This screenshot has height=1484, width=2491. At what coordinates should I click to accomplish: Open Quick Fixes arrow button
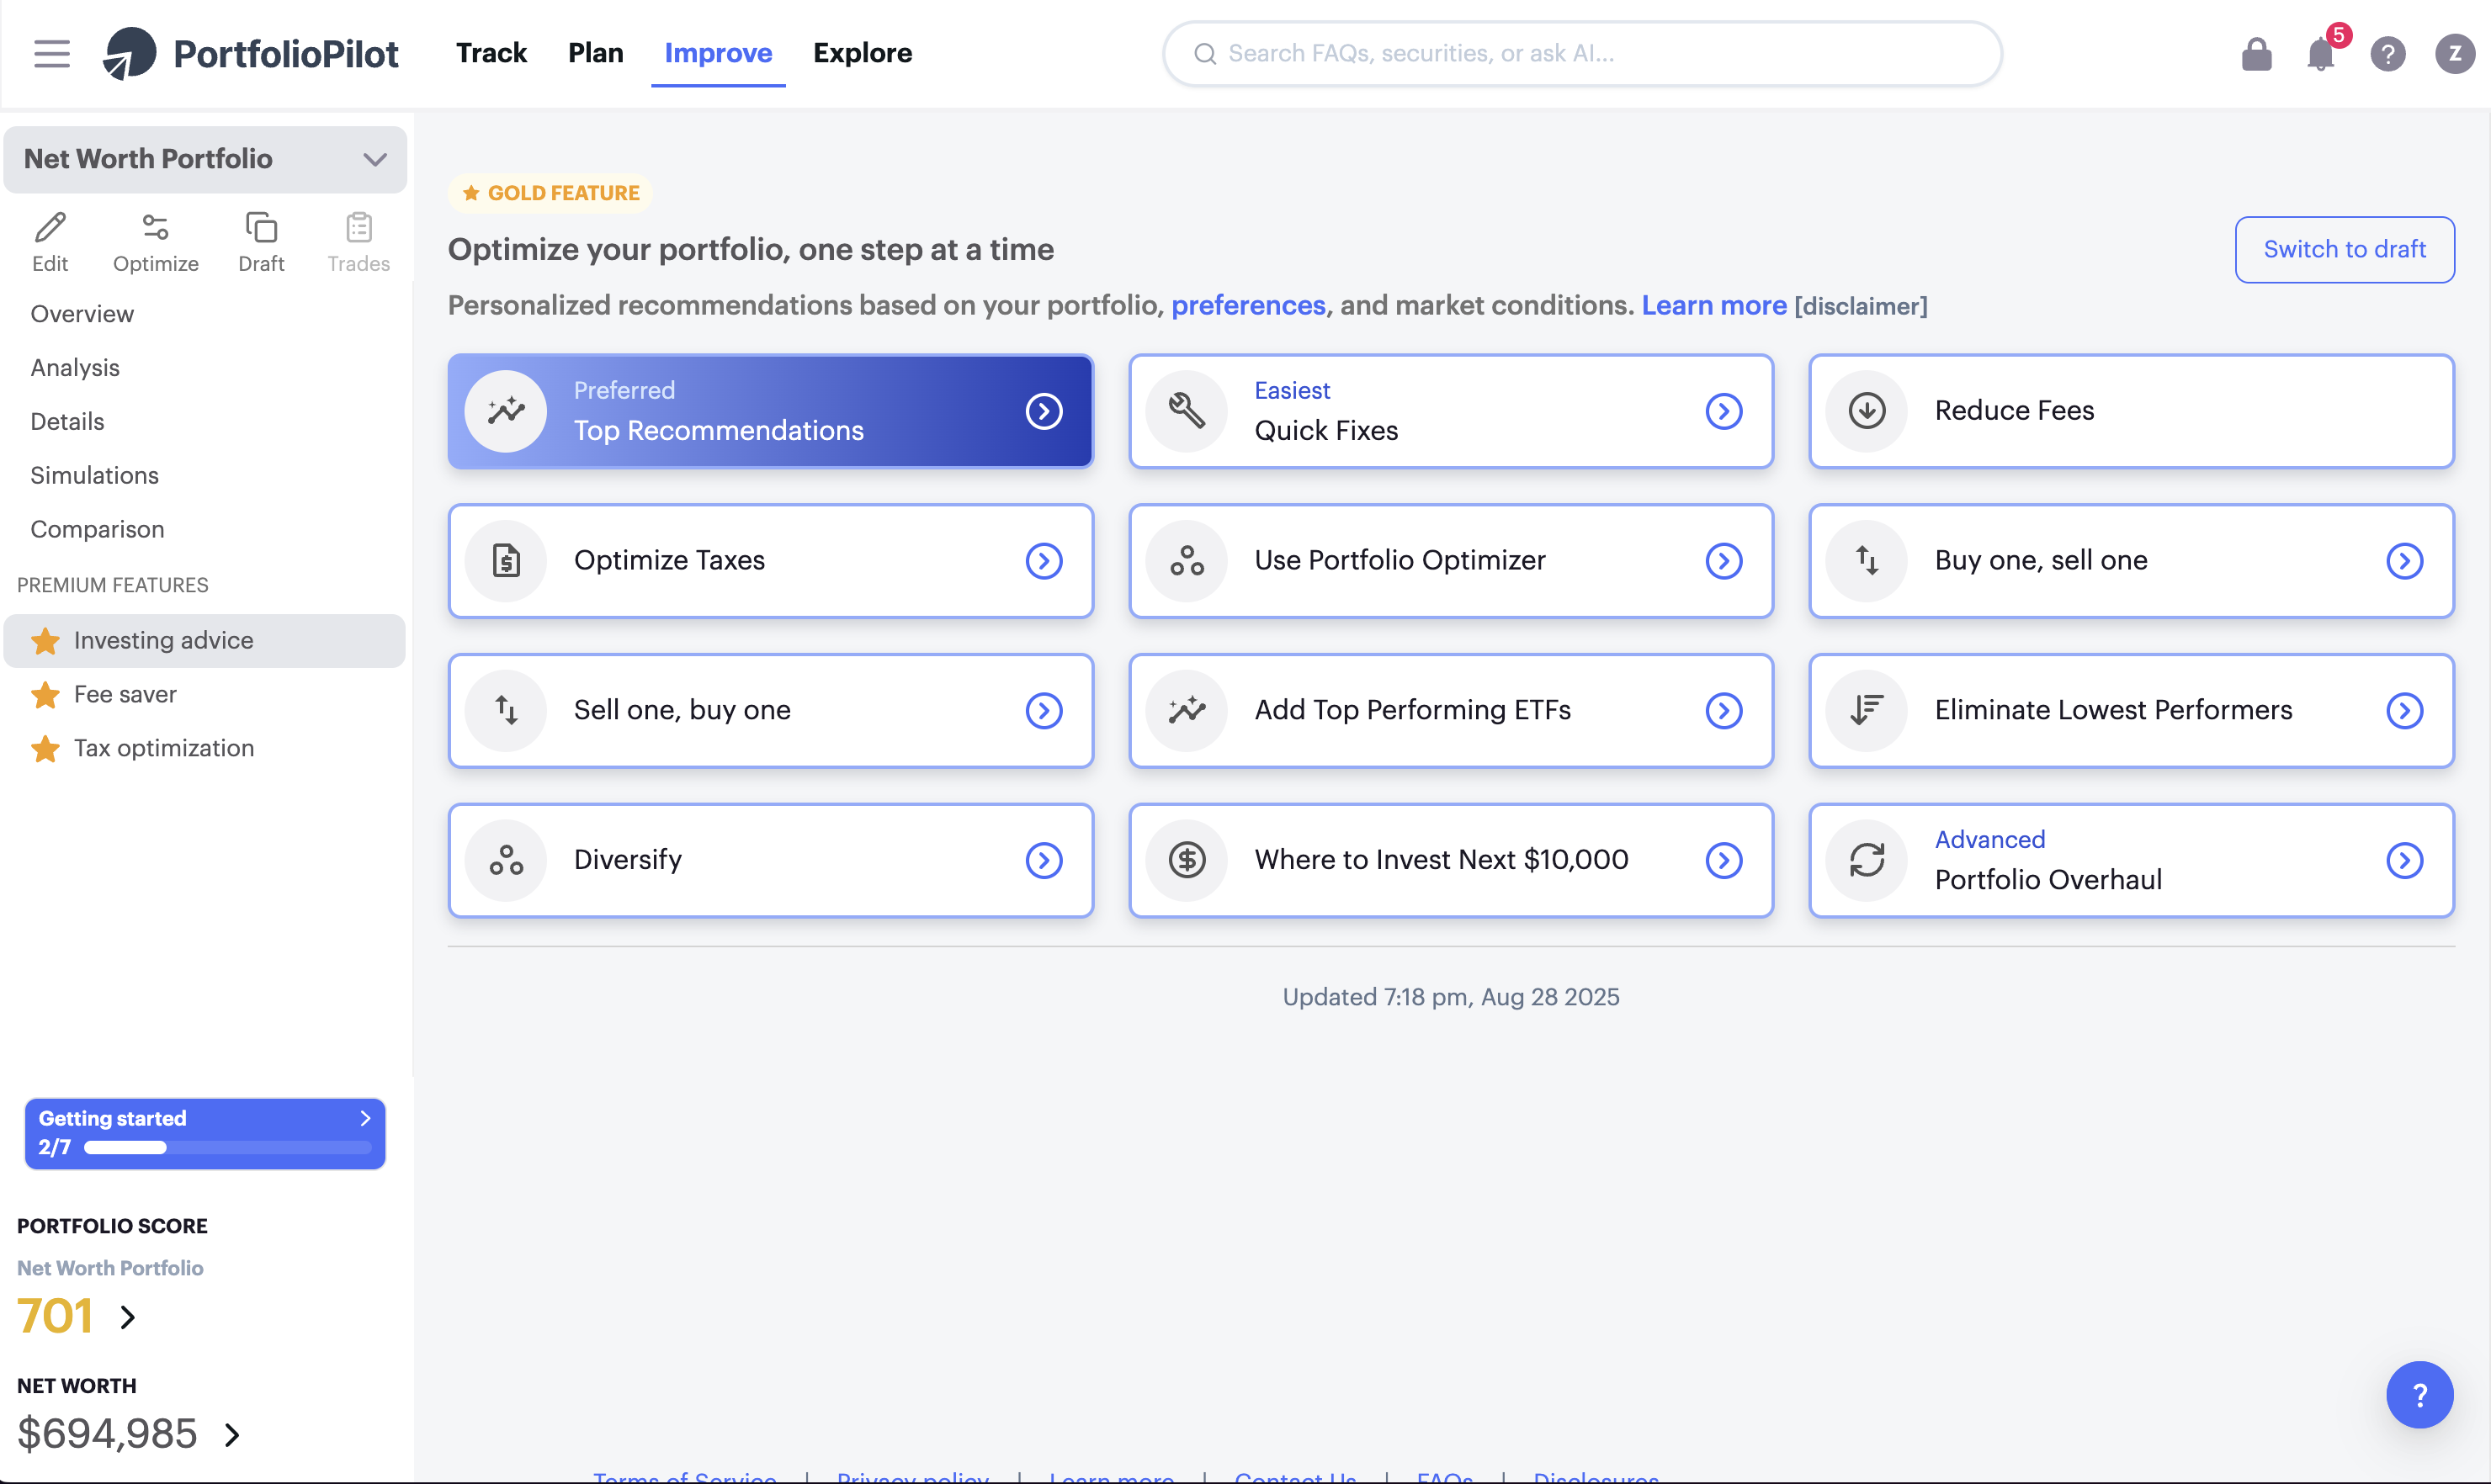click(1724, 411)
